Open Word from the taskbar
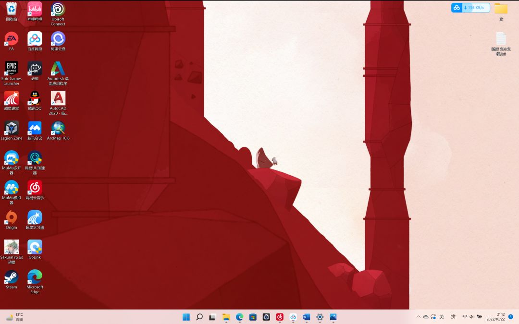Viewport: 519px width, 324px height. [306, 317]
